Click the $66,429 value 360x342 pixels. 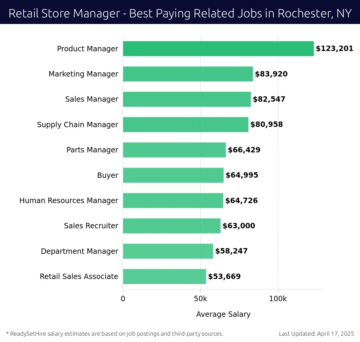[x=244, y=150]
